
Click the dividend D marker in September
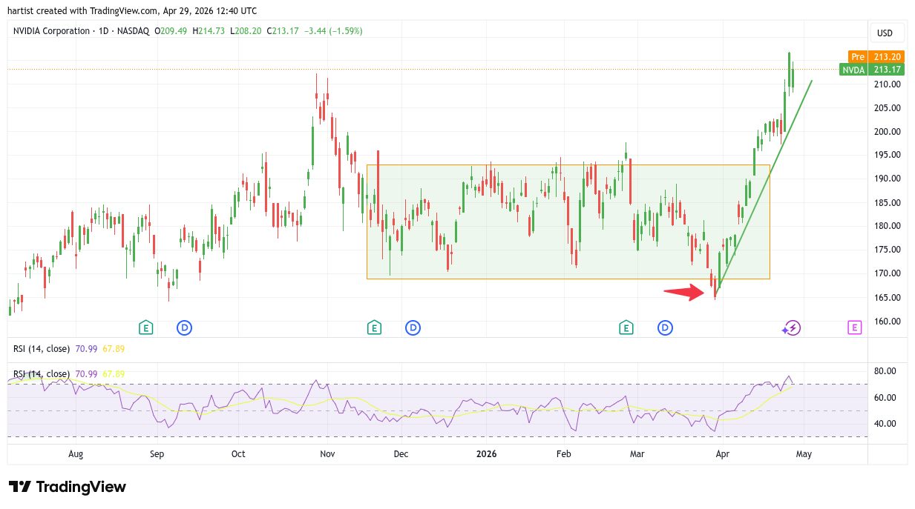[184, 327]
